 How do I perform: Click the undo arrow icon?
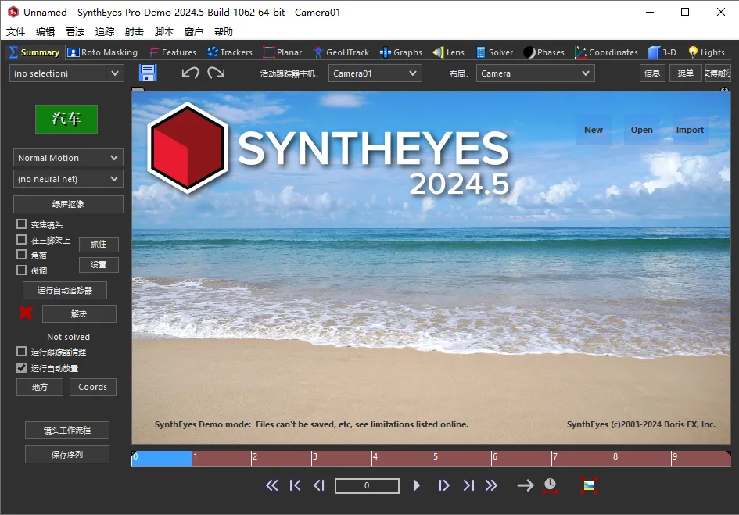(x=190, y=73)
